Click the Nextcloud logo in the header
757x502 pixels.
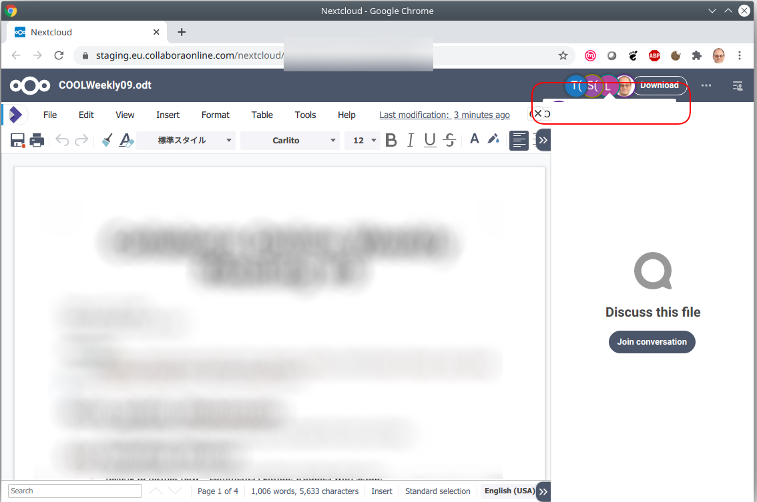coord(30,86)
